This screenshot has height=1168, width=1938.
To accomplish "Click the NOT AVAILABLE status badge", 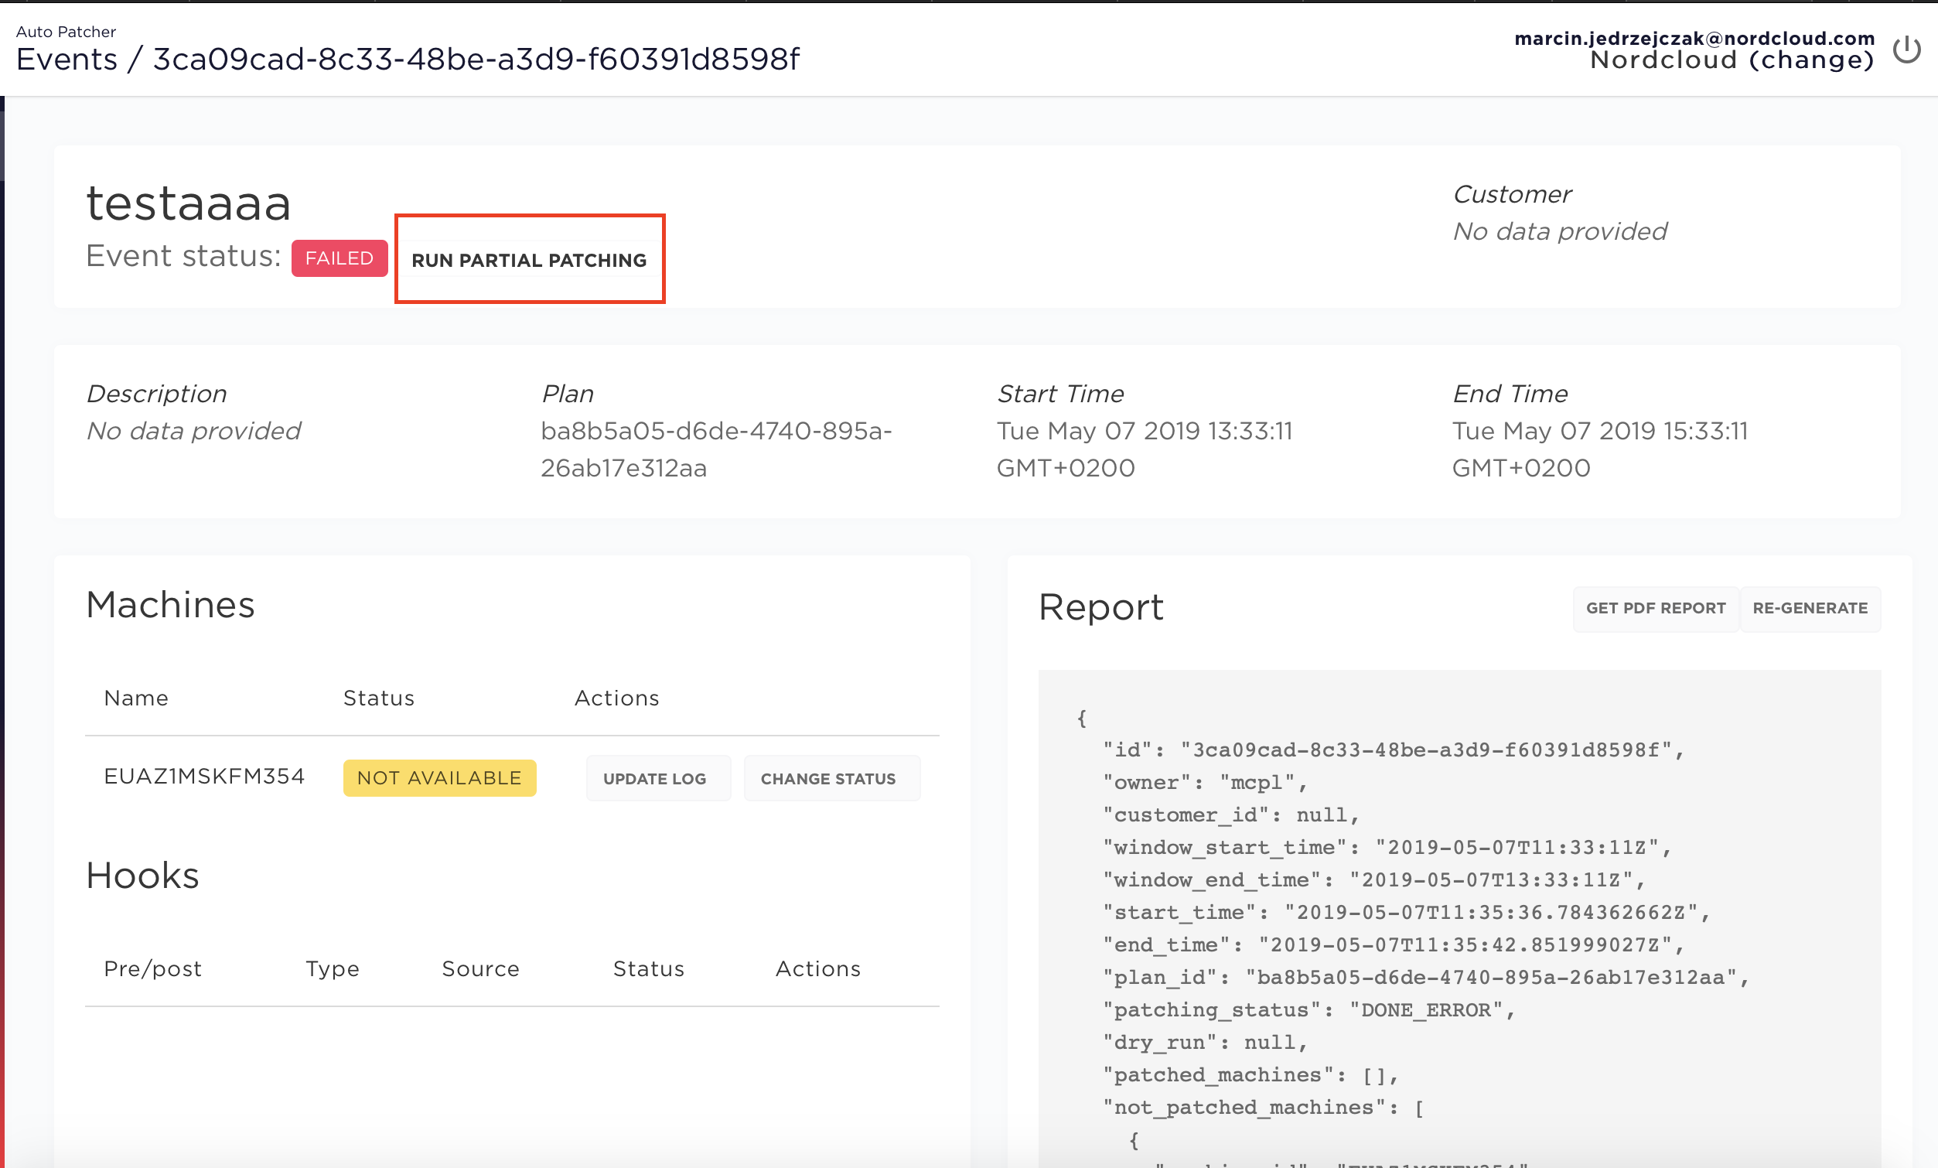I will (x=440, y=778).
